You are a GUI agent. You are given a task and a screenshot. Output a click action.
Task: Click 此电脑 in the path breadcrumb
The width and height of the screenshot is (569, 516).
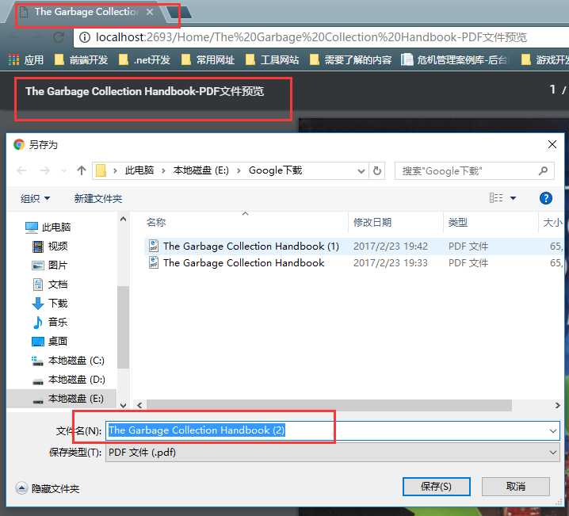139,170
